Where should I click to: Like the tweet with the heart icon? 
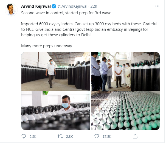[97, 136]
